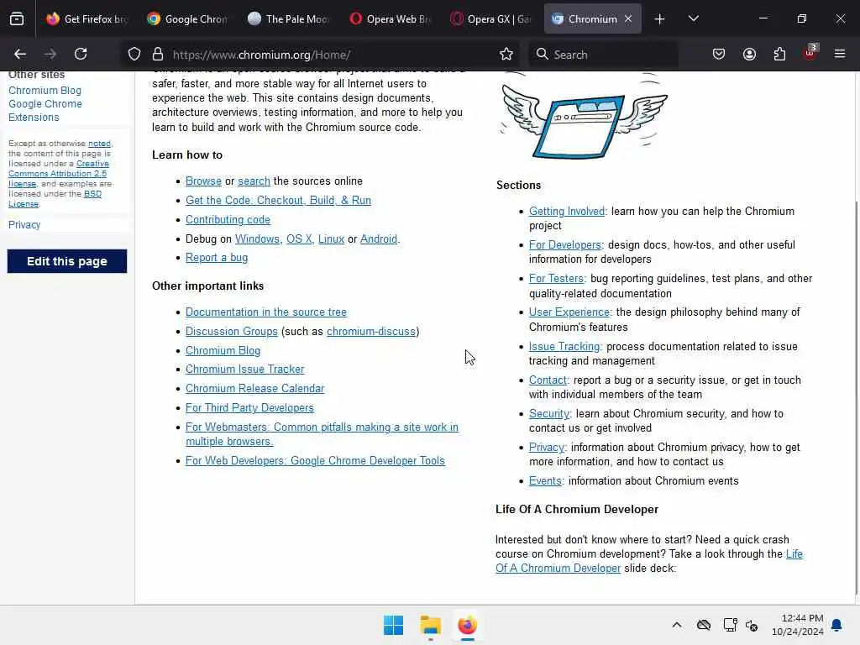Open Chromium Issue Tracker link

(244, 370)
